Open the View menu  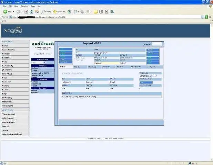(x=16, y=6)
